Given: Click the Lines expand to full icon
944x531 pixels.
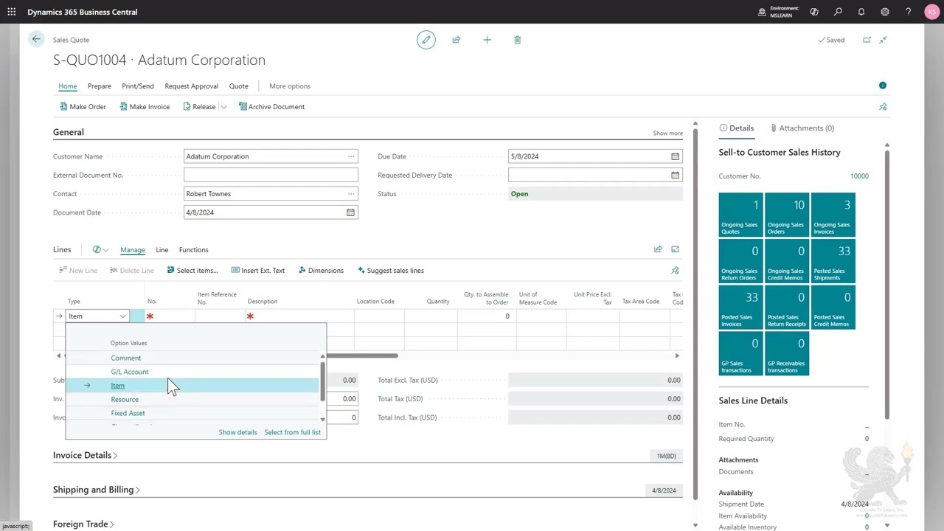Looking at the screenshot, I should [675, 249].
